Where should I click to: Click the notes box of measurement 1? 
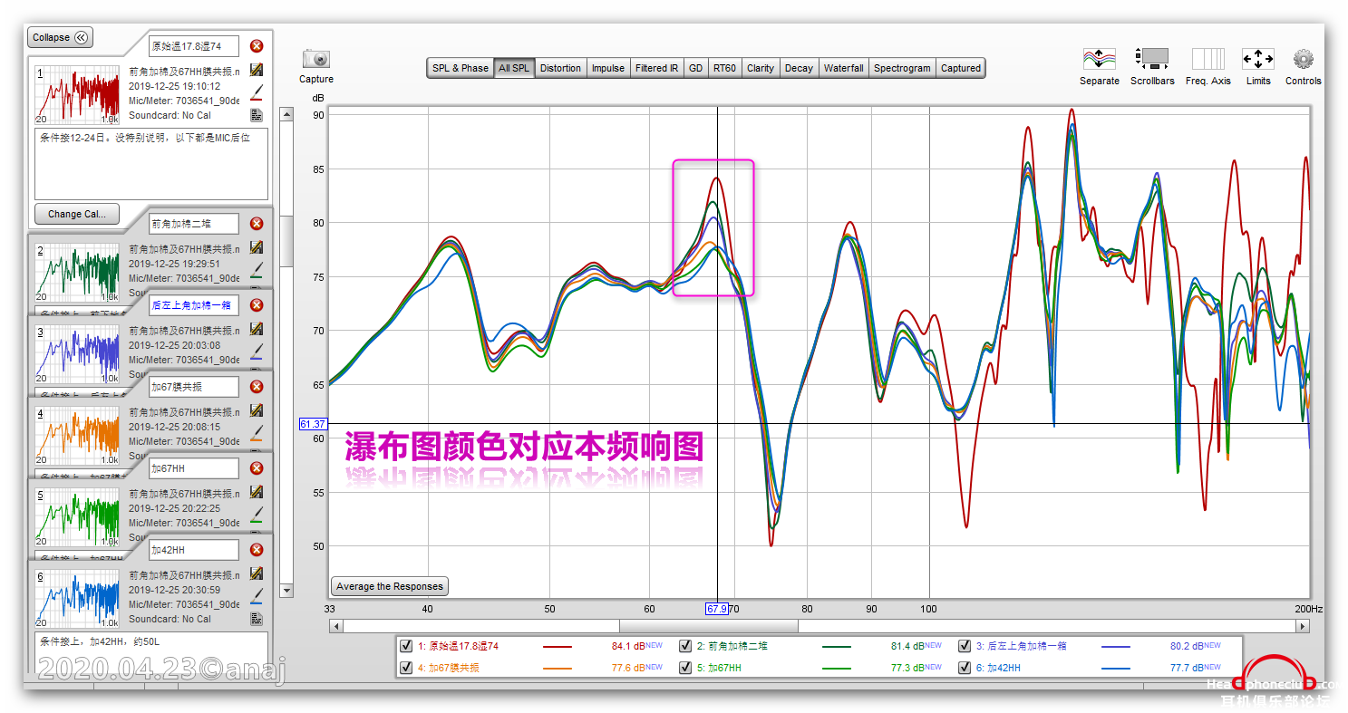(151, 164)
